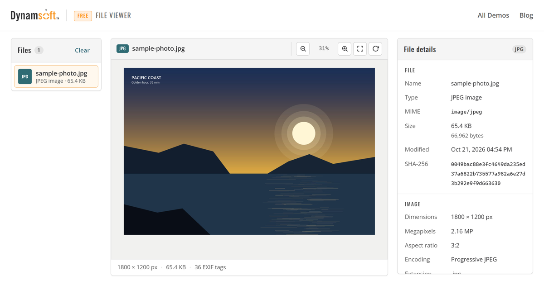Click the FREE badge in header
This screenshot has width=544, height=285.
pyautogui.click(x=83, y=16)
